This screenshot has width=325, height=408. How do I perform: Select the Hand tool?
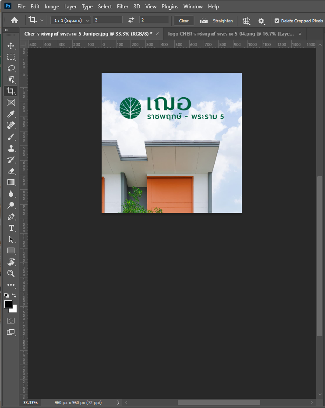[11, 262]
